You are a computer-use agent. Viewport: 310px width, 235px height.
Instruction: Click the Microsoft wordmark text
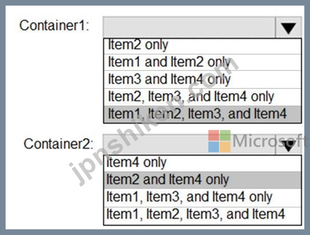tap(270, 141)
